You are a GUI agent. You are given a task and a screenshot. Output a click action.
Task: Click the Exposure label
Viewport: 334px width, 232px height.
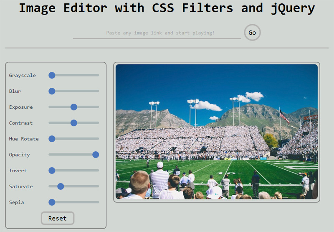[21, 107]
